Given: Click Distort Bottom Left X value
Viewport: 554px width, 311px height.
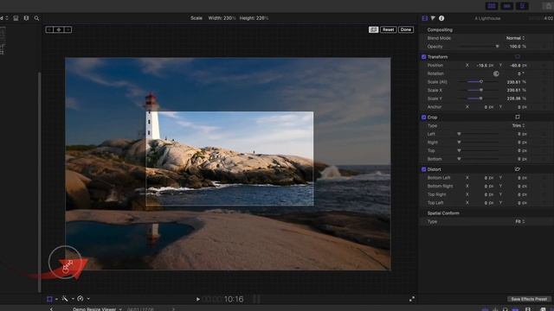Looking at the screenshot, I should [489, 178].
